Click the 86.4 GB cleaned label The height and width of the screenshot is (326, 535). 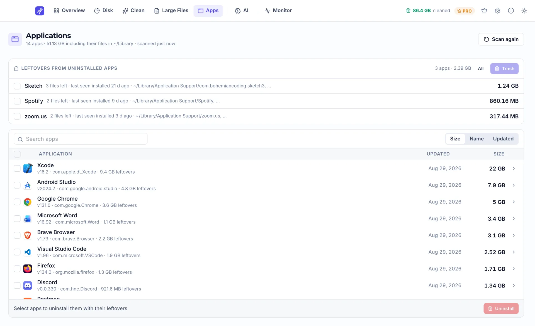click(431, 11)
